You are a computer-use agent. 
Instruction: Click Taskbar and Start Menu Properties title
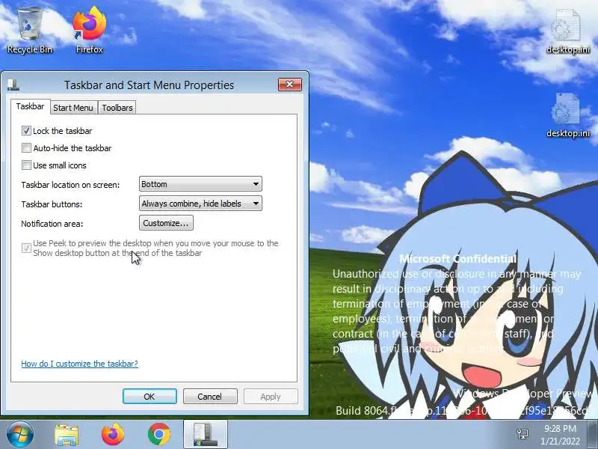coord(149,85)
